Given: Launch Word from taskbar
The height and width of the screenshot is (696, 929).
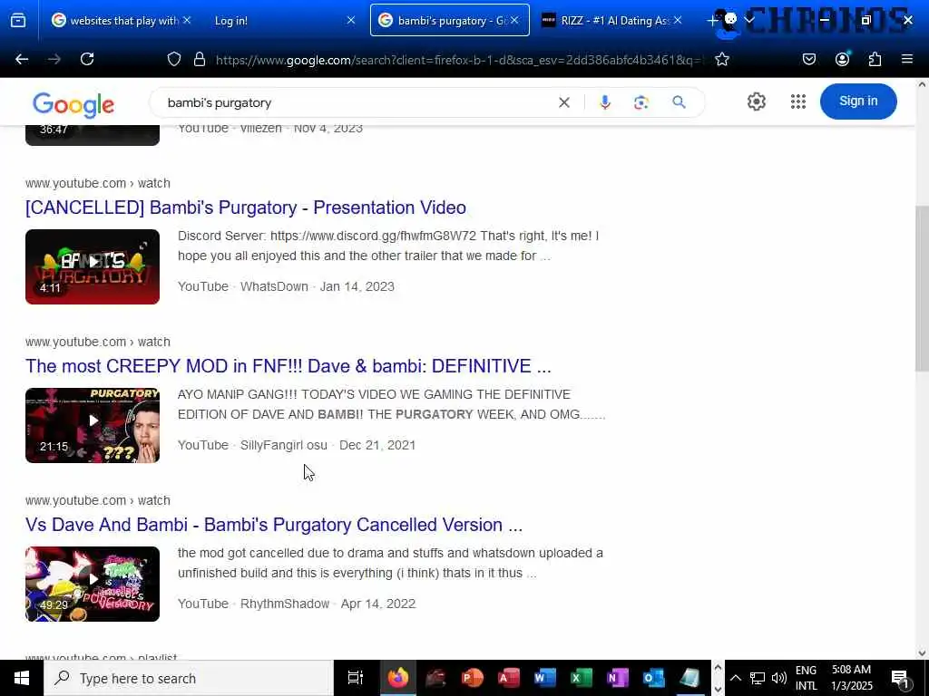Looking at the screenshot, I should [x=545, y=678].
